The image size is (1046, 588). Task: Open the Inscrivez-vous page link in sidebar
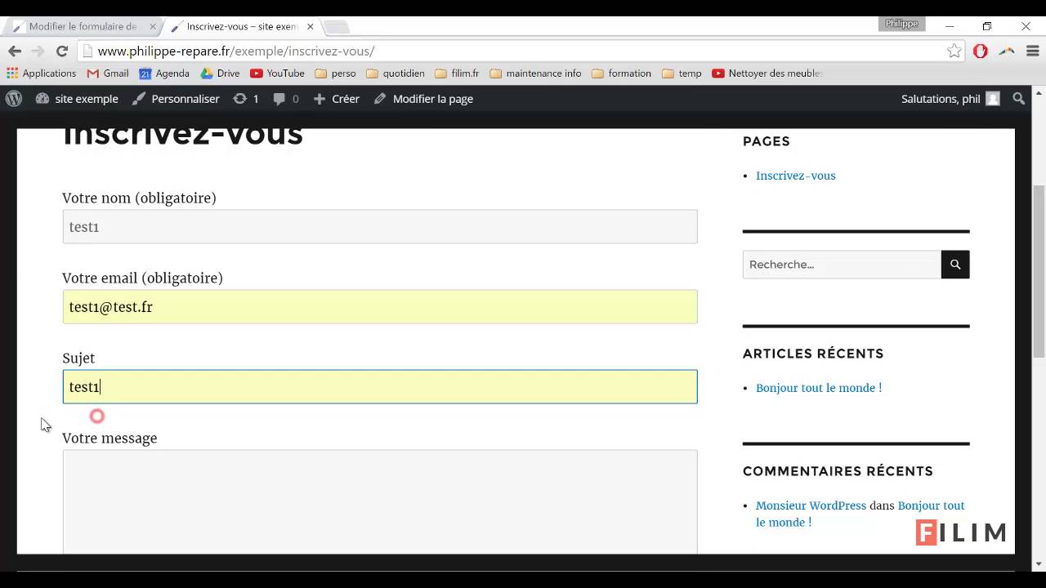pos(795,176)
